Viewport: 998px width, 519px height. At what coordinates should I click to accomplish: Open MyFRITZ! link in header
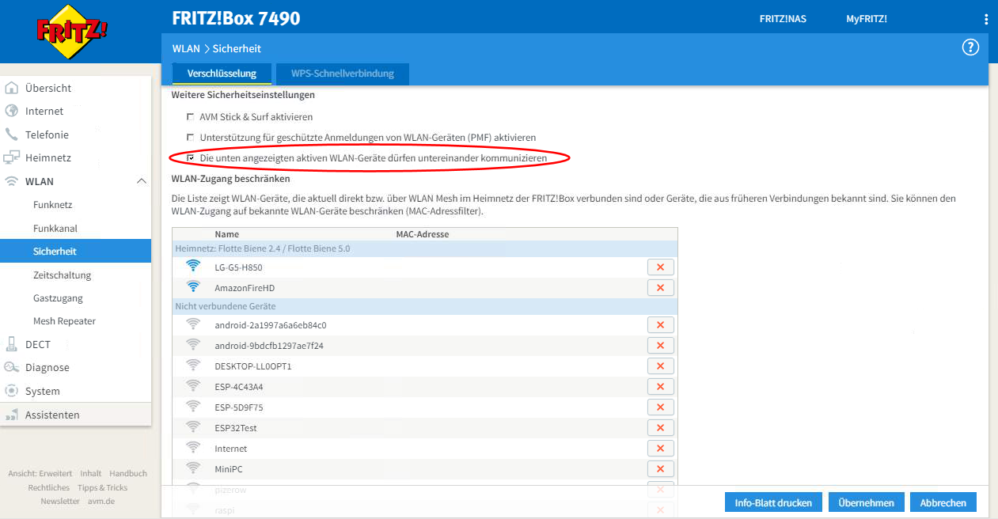pos(867,19)
